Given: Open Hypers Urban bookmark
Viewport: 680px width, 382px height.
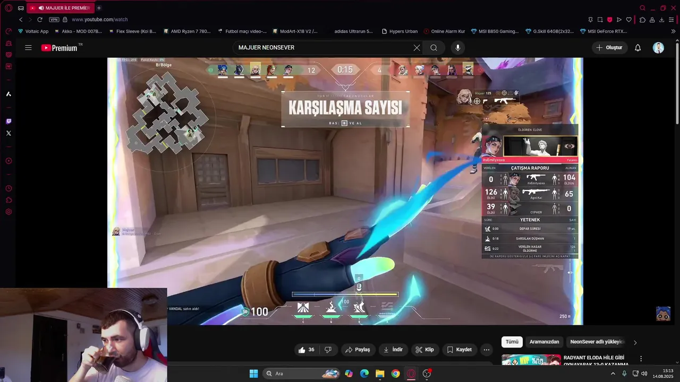Looking at the screenshot, I should tap(399, 31).
